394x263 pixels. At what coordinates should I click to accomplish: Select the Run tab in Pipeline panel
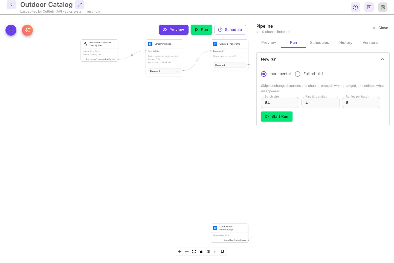293,42
